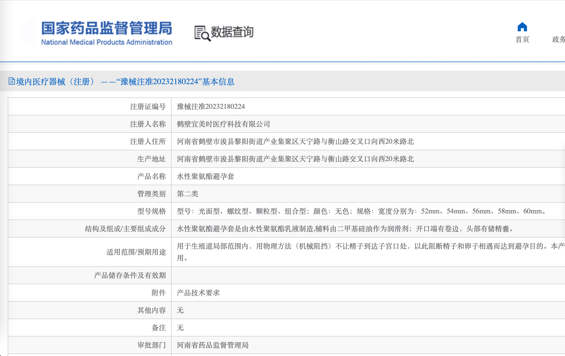Click the 生产地址 address value
The image size is (565, 356).
295,159
